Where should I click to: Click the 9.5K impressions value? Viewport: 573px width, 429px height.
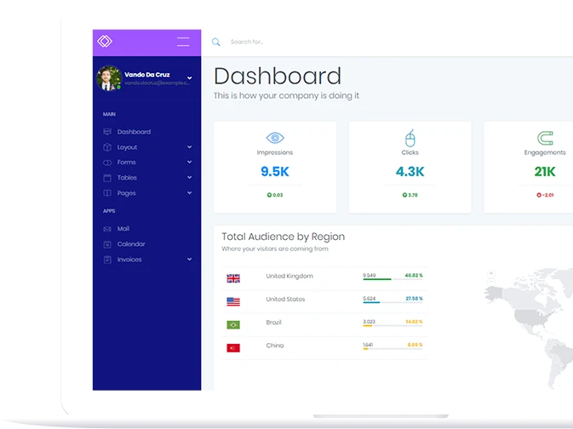tap(275, 171)
